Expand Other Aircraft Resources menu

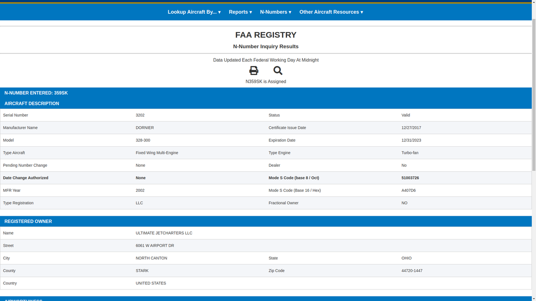pos(331,12)
